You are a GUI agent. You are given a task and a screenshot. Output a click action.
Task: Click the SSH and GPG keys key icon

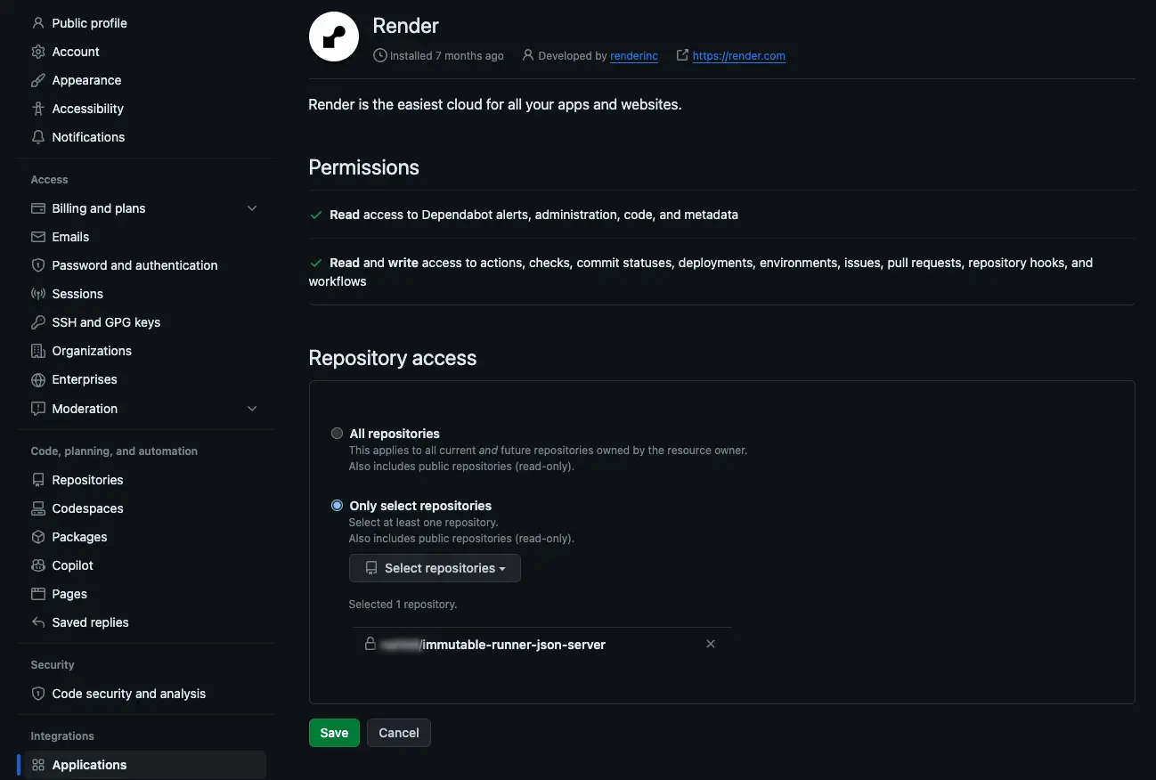[x=37, y=321]
